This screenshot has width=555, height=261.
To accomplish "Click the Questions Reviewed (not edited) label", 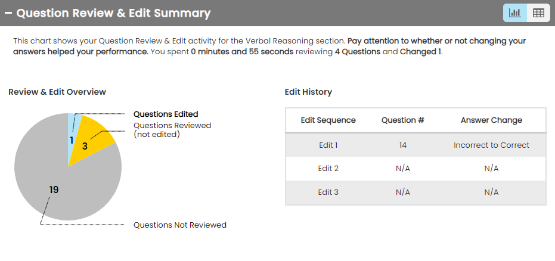I will 172,130.
